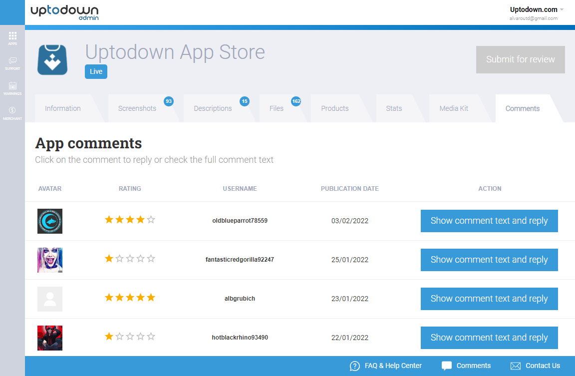Click the Files badge showing 162
The width and height of the screenshot is (575, 376).
296,101
